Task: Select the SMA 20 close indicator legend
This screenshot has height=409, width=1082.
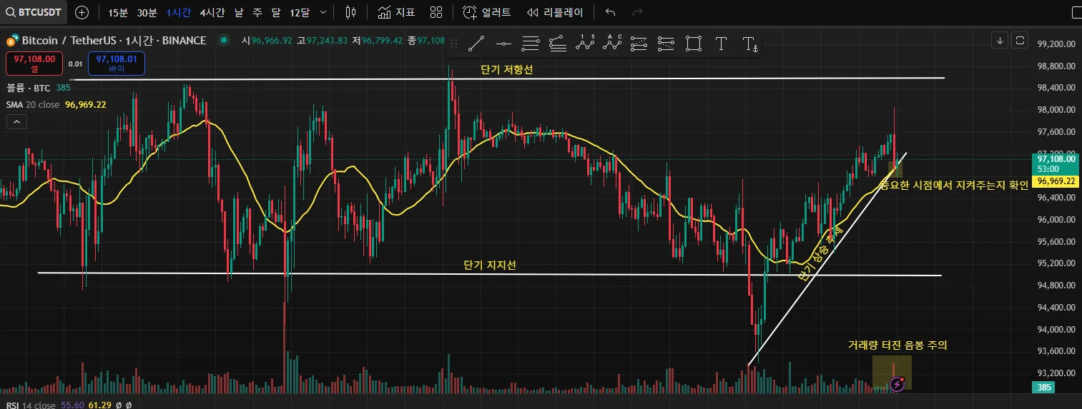Action: point(56,104)
